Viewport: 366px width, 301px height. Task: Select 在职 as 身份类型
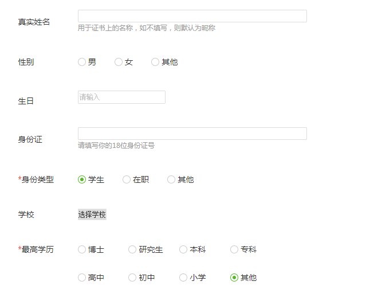click(x=127, y=179)
